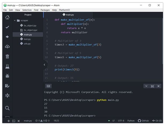Click the cloud upload icon in sidebar
Viewport: 165px width, 127px height.
tap(7, 47)
